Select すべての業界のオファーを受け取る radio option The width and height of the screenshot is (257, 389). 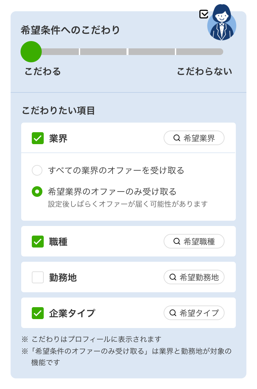37,171
